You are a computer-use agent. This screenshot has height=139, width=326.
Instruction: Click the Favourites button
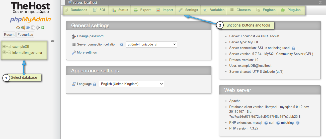pyautogui.click(x=25, y=34)
